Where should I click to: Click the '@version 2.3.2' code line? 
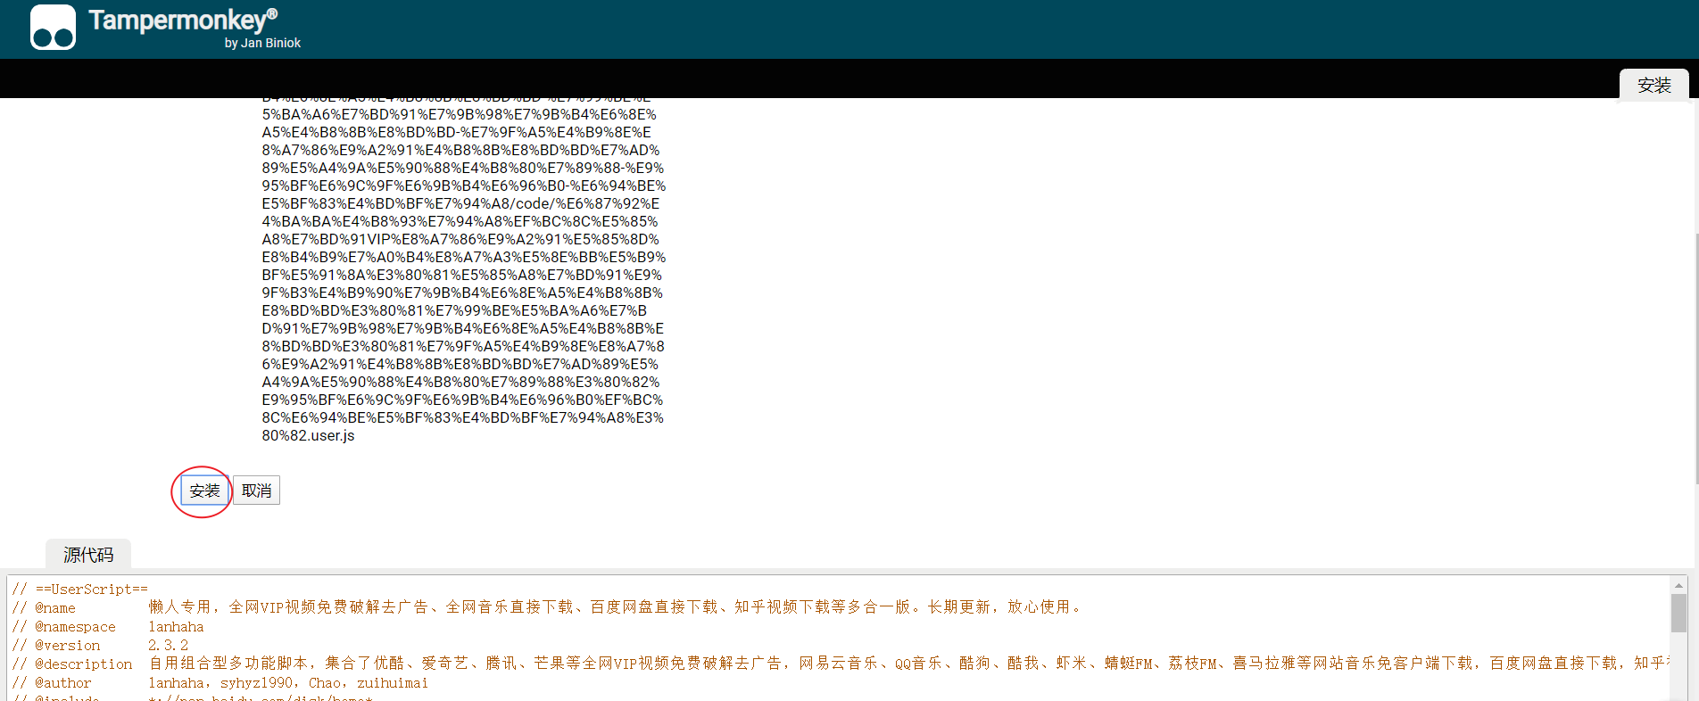pos(100,645)
